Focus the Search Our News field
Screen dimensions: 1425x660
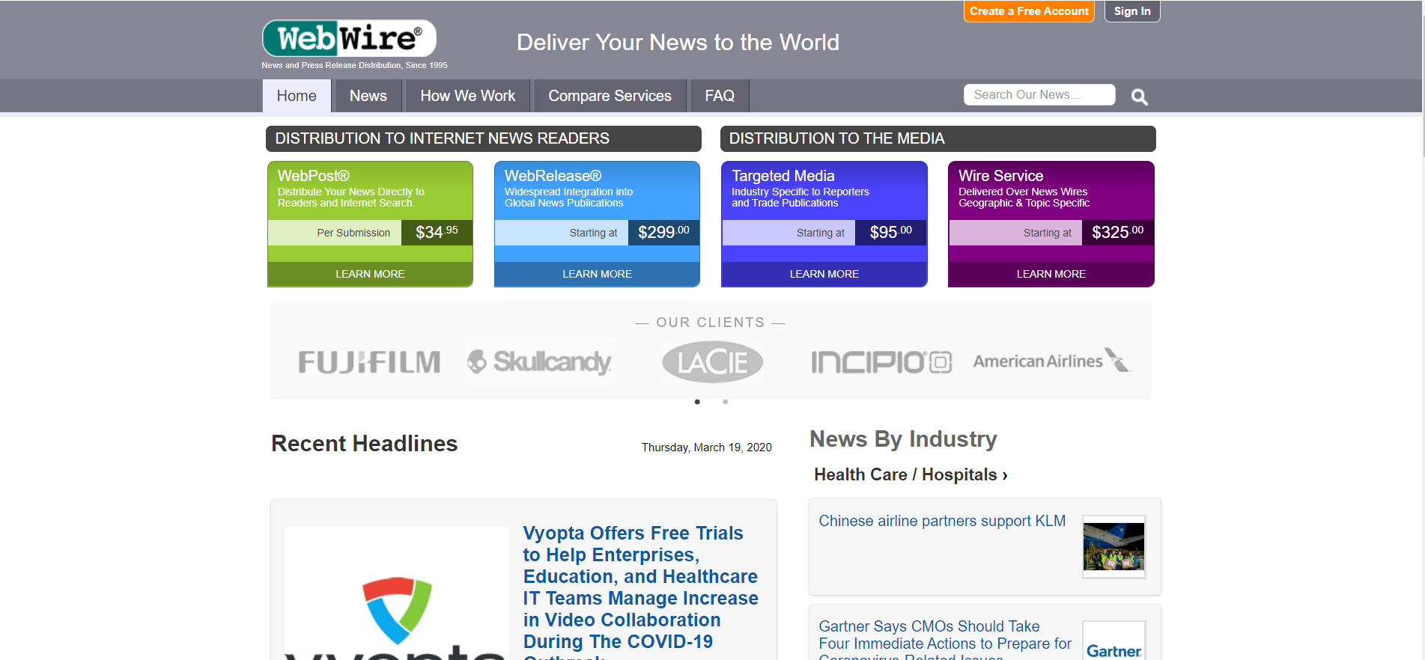click(x=1039, y=95)
